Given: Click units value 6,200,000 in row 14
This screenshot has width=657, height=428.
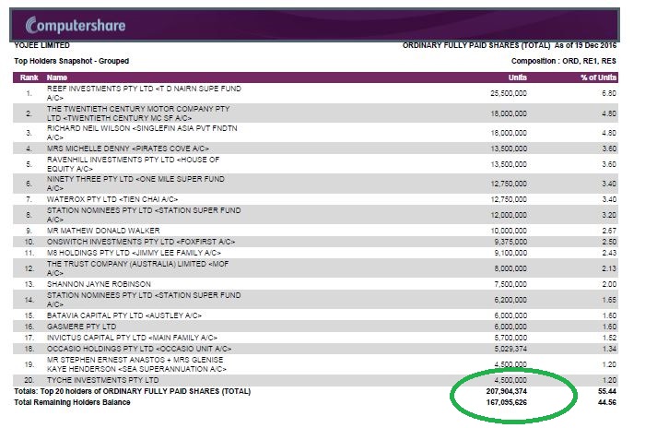Looking at the screenshot, I should (x=510, y=300).
